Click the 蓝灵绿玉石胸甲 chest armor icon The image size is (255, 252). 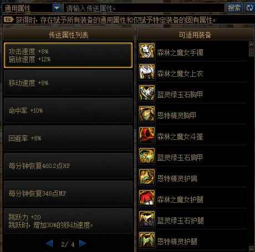point(147,93)
